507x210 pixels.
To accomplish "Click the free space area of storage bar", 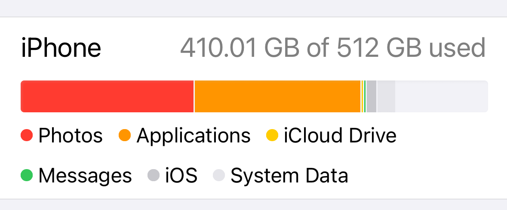I will click(x=442, y=96).
